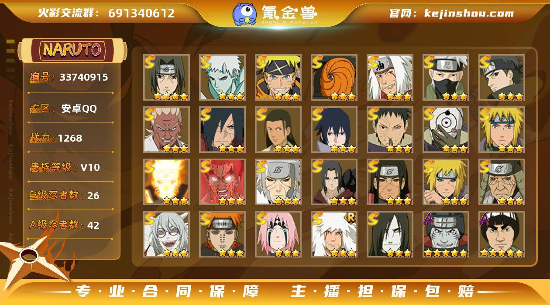Select the orange spiral mask Tobi portrait
Image resolution: width=550 pixels, height=305 pixels.
(x=334, y=78)
